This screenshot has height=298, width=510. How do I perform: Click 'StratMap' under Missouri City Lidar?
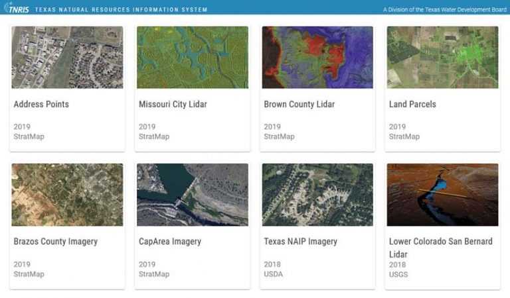click(x=154, y=136)
